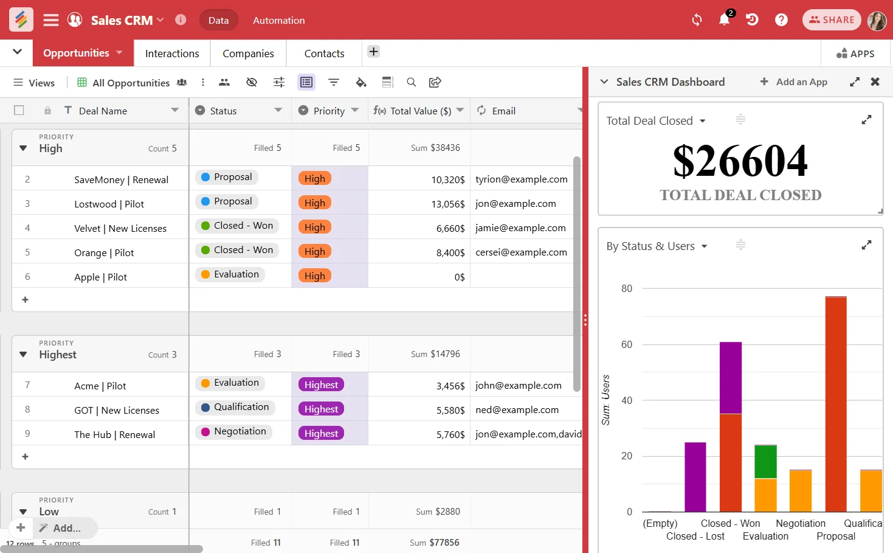Screen dimensions: 893x553
Task: Open the search icon on the grid toolbar
Action: point(412,82)
